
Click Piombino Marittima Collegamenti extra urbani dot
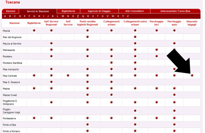135,63
